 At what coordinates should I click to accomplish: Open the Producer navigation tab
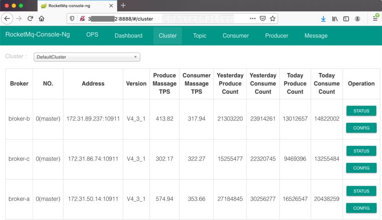tap(276, 36)
